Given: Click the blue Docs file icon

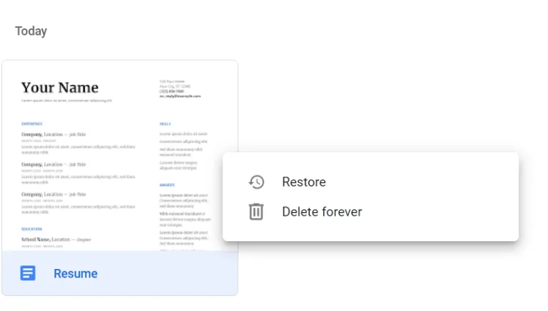Looking at the screenshot, I should (x=28, y=273).
